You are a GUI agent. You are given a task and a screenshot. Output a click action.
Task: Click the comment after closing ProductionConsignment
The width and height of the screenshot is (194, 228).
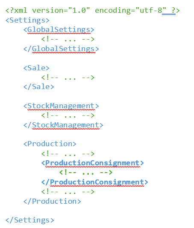point(68,192)
